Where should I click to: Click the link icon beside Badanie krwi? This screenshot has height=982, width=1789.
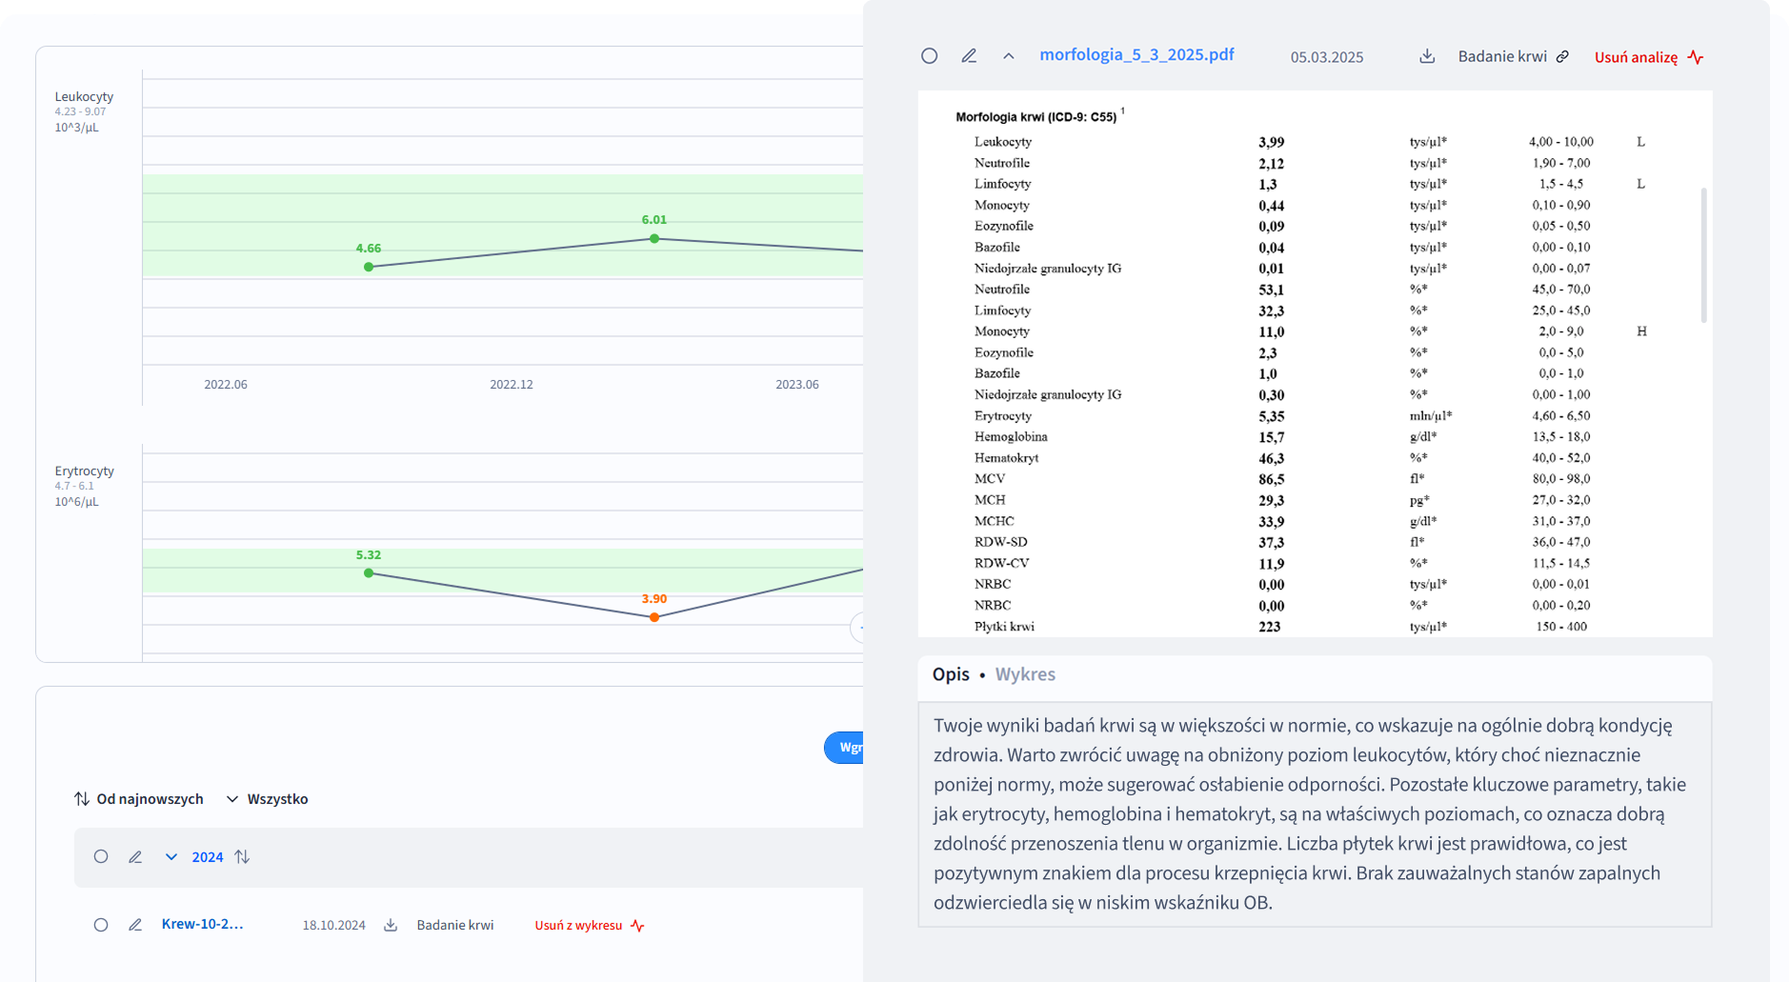coord(1562,56)
